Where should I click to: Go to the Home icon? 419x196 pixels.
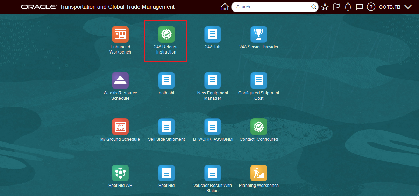[x=225, y=7]
